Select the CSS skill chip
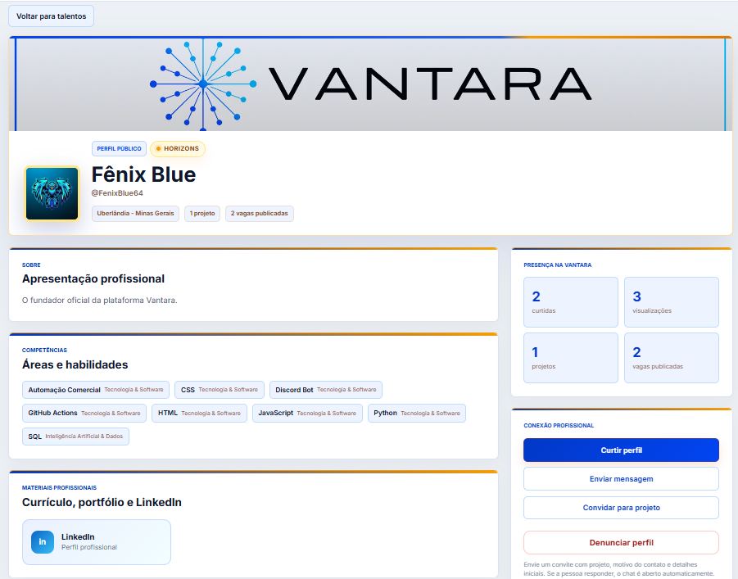Viewport: 738px width, 579px height. pyautogui.click(x=220, y=390)
